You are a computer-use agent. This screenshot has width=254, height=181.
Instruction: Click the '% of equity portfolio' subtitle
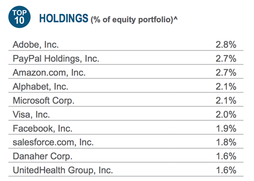(x=134, y=20)
